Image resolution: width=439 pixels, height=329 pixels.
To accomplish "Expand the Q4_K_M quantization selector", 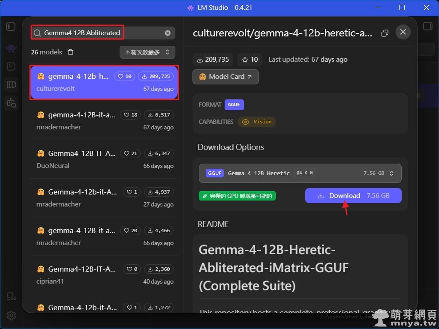I will (300, 173).
